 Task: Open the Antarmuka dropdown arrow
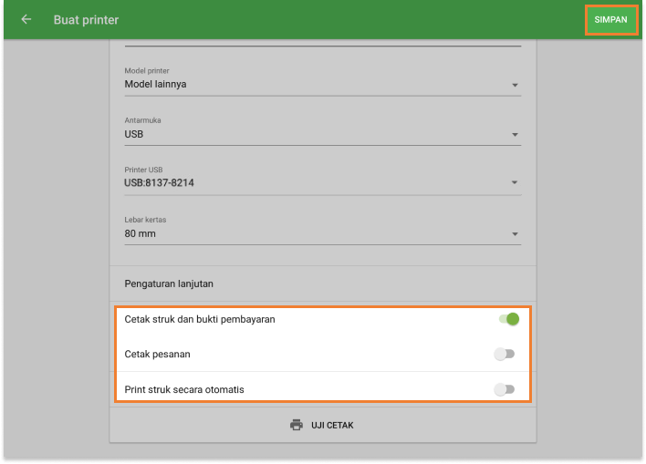point(516,135)
